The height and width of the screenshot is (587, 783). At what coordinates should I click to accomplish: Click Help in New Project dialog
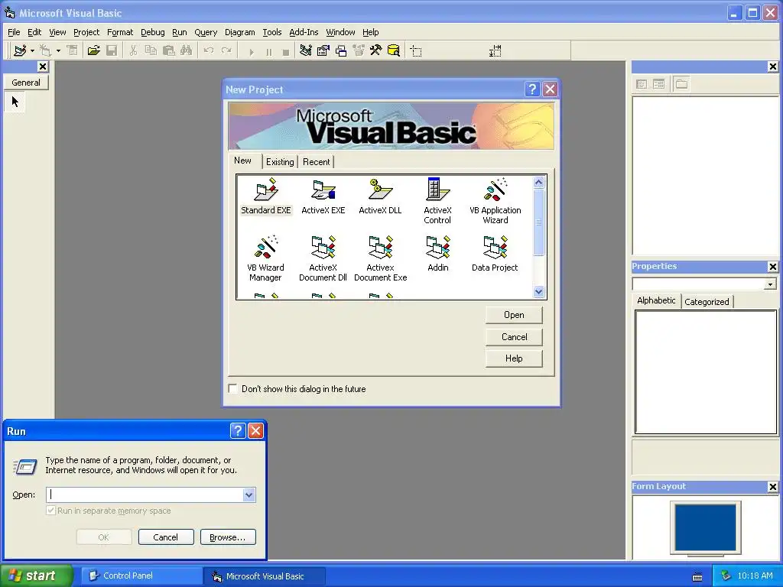coord(514,358)
